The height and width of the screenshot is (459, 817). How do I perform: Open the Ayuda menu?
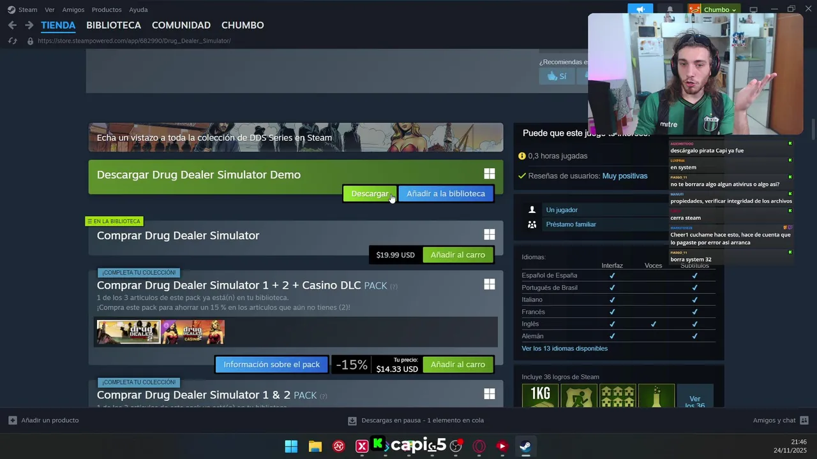coord(139,10)
